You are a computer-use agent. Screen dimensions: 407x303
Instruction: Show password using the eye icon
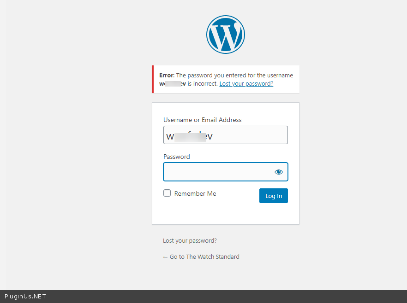pos(278,172)
